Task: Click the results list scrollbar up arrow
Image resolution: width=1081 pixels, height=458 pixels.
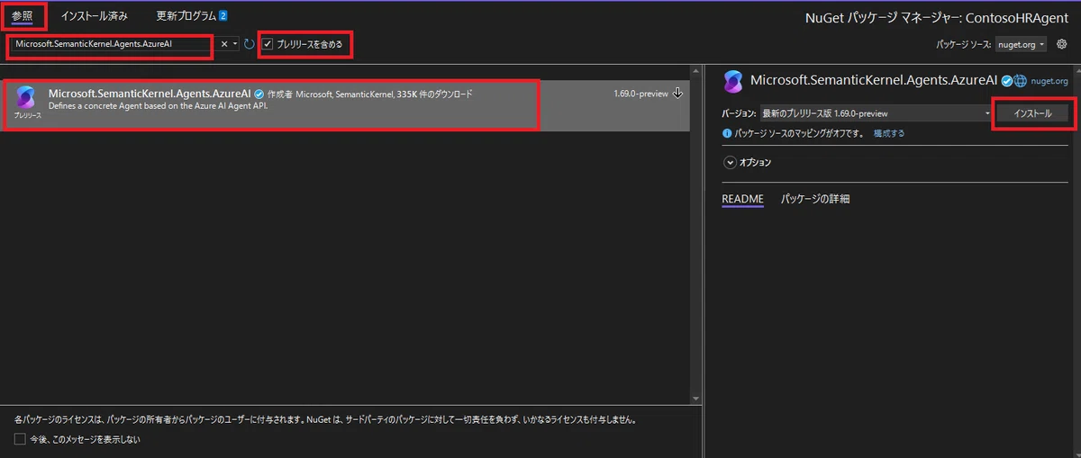Action: tap(695, 71)
